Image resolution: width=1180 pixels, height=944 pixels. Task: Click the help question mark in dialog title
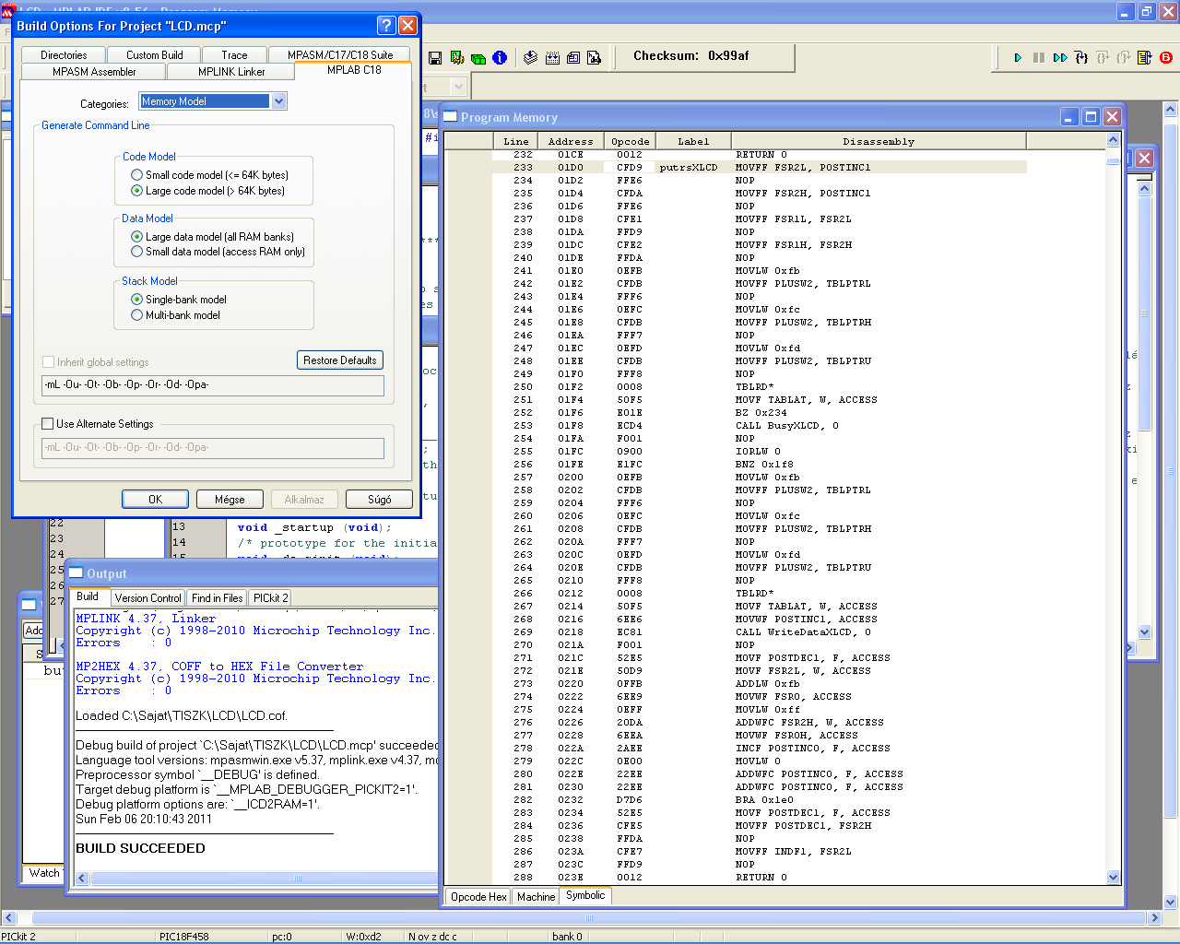coord(386,26)
